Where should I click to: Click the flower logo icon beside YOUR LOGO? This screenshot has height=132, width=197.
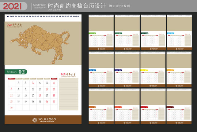point(35,120)
